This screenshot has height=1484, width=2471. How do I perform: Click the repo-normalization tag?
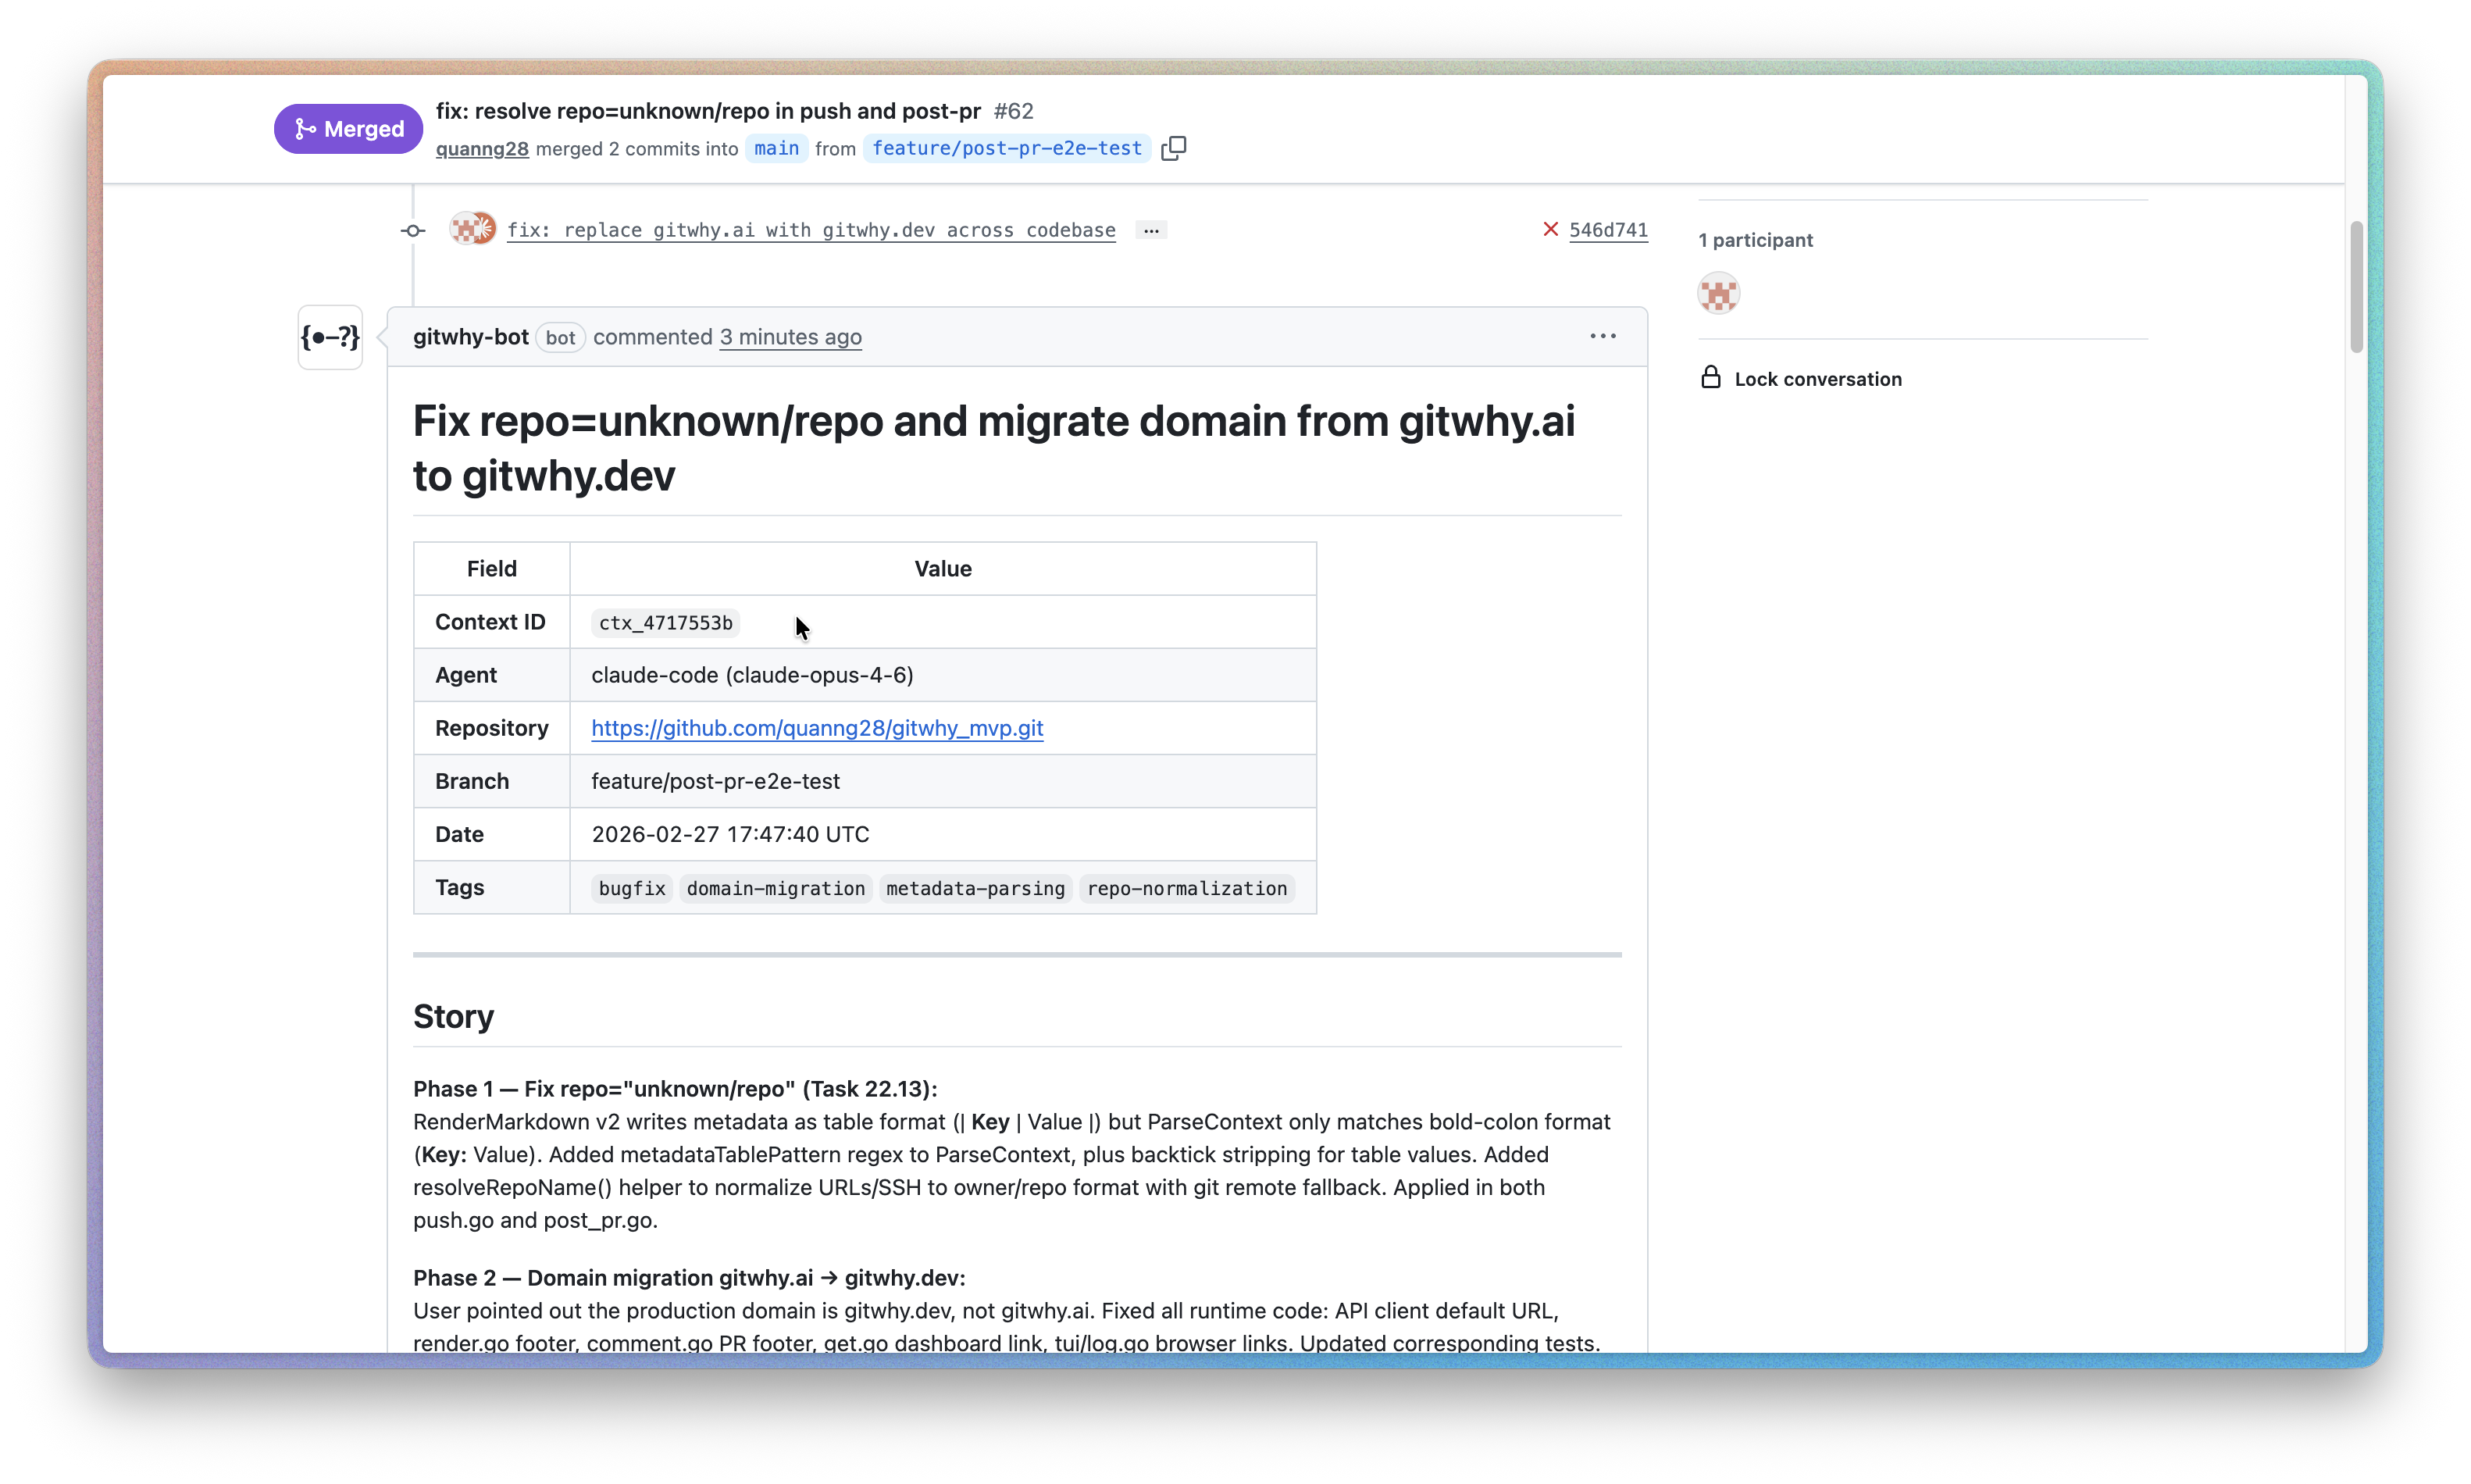point(1186,888)
